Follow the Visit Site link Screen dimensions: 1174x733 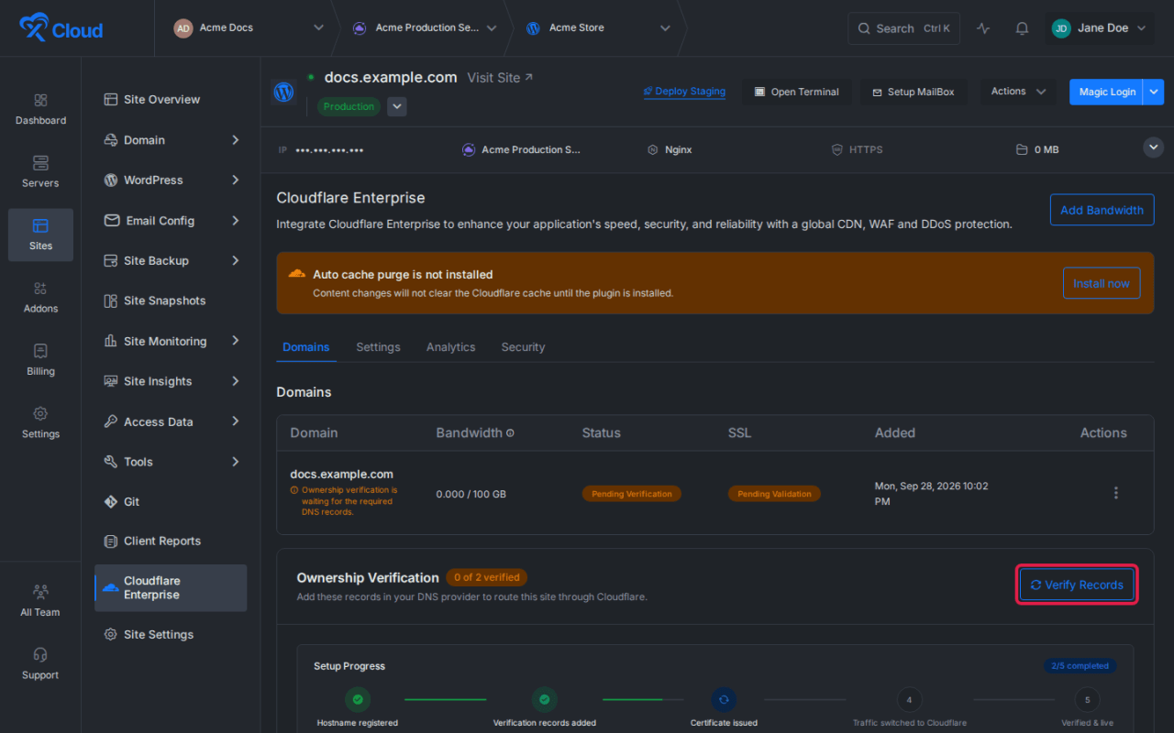pos(500,78)
